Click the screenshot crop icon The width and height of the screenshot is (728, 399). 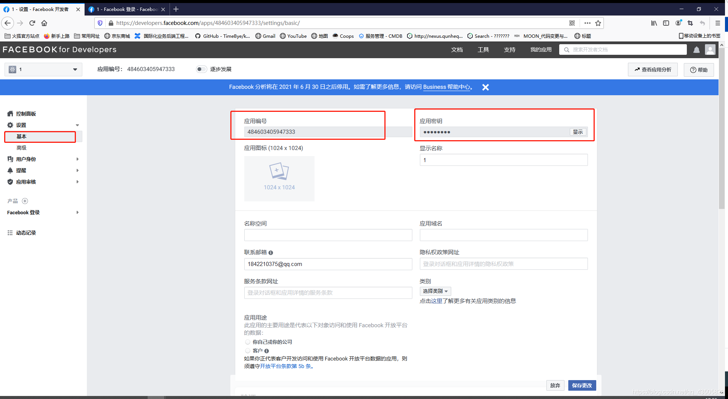690,23
